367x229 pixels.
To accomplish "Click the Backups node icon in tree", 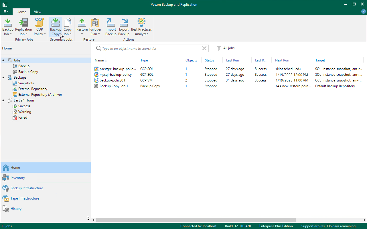I will coord(10,77).
